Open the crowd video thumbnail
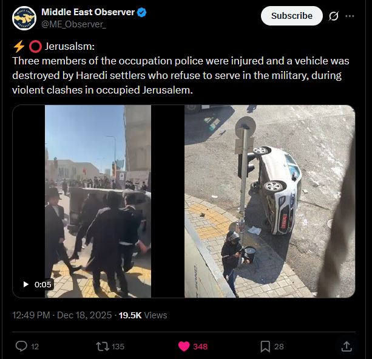Viewport: 372px width, 359px height. pos(98,201)
